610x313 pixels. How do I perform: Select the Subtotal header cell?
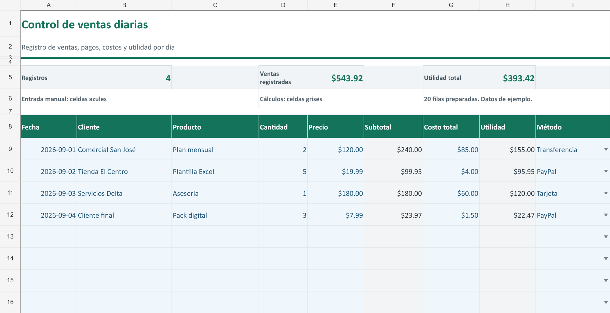(393, 127)
